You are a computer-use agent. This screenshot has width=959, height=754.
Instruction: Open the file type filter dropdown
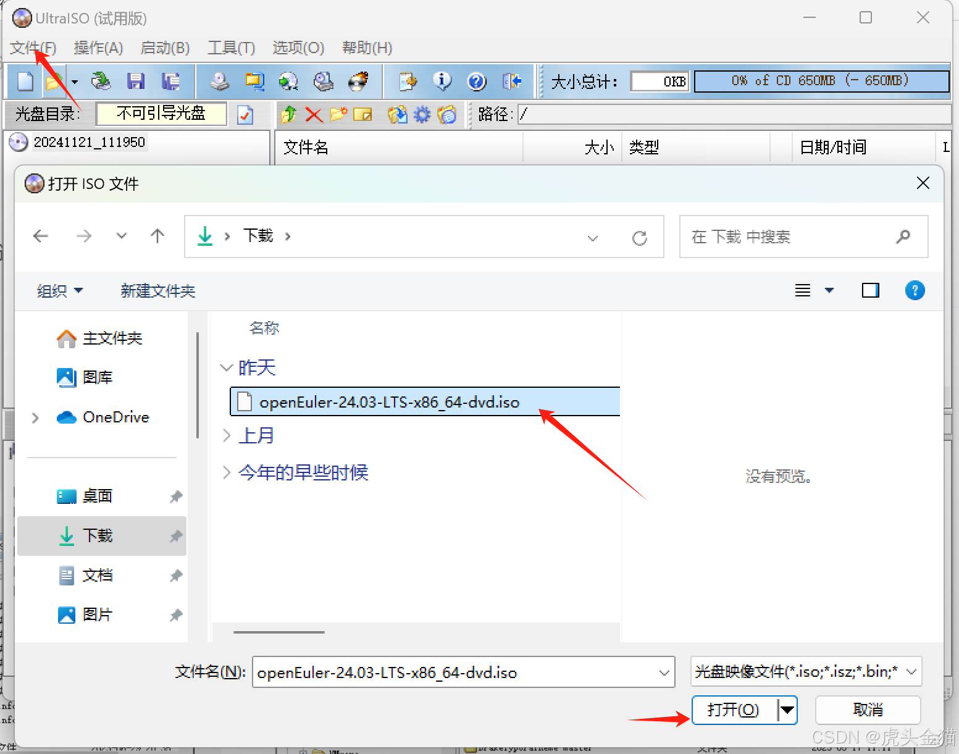pyautogui.click(x=806, y=672)
